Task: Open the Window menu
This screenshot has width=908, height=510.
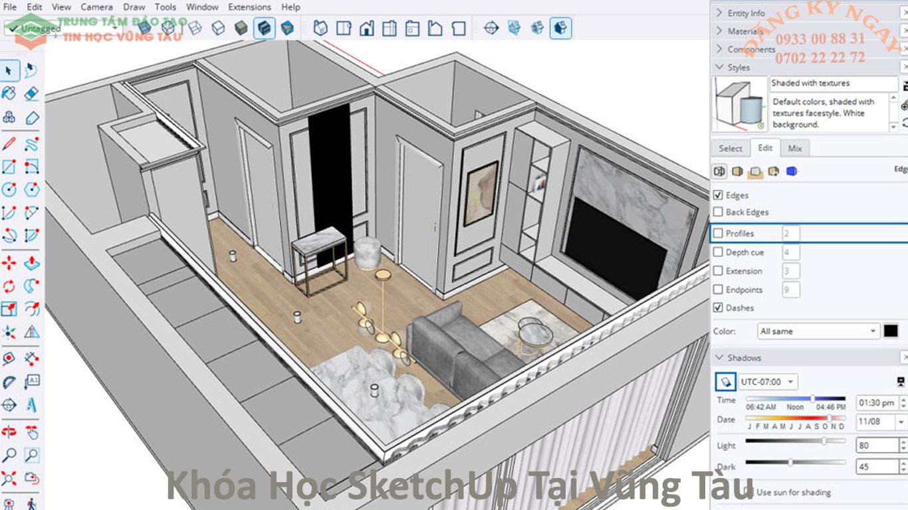Action: tap(202, 7)
